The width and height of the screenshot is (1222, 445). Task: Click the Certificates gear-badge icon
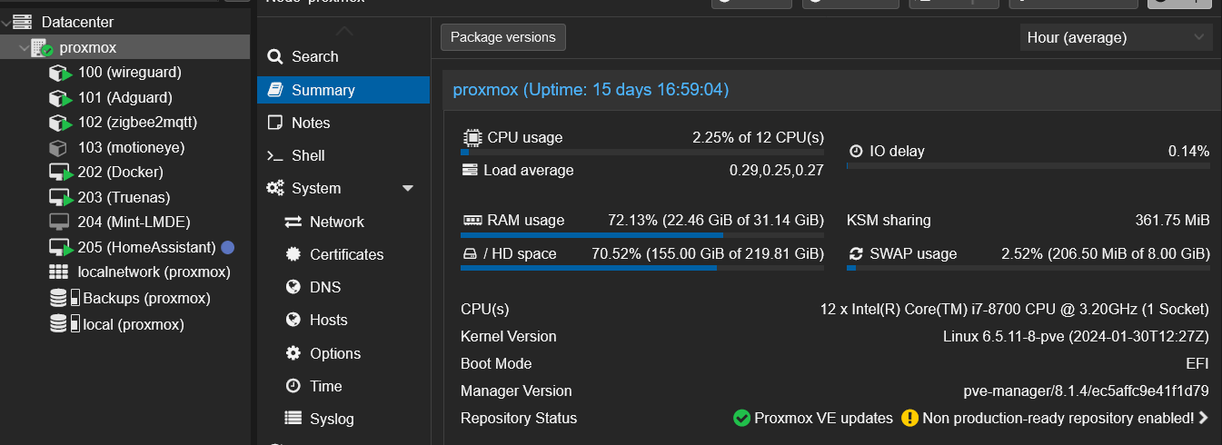[293, 254]
